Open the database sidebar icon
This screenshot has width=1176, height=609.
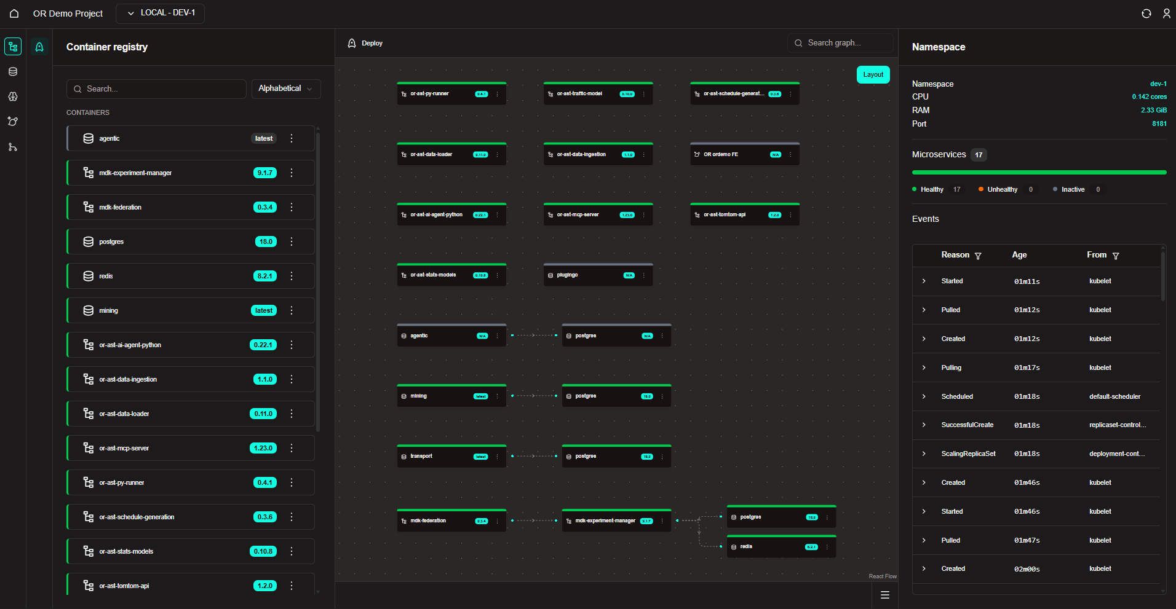[13, 72]
